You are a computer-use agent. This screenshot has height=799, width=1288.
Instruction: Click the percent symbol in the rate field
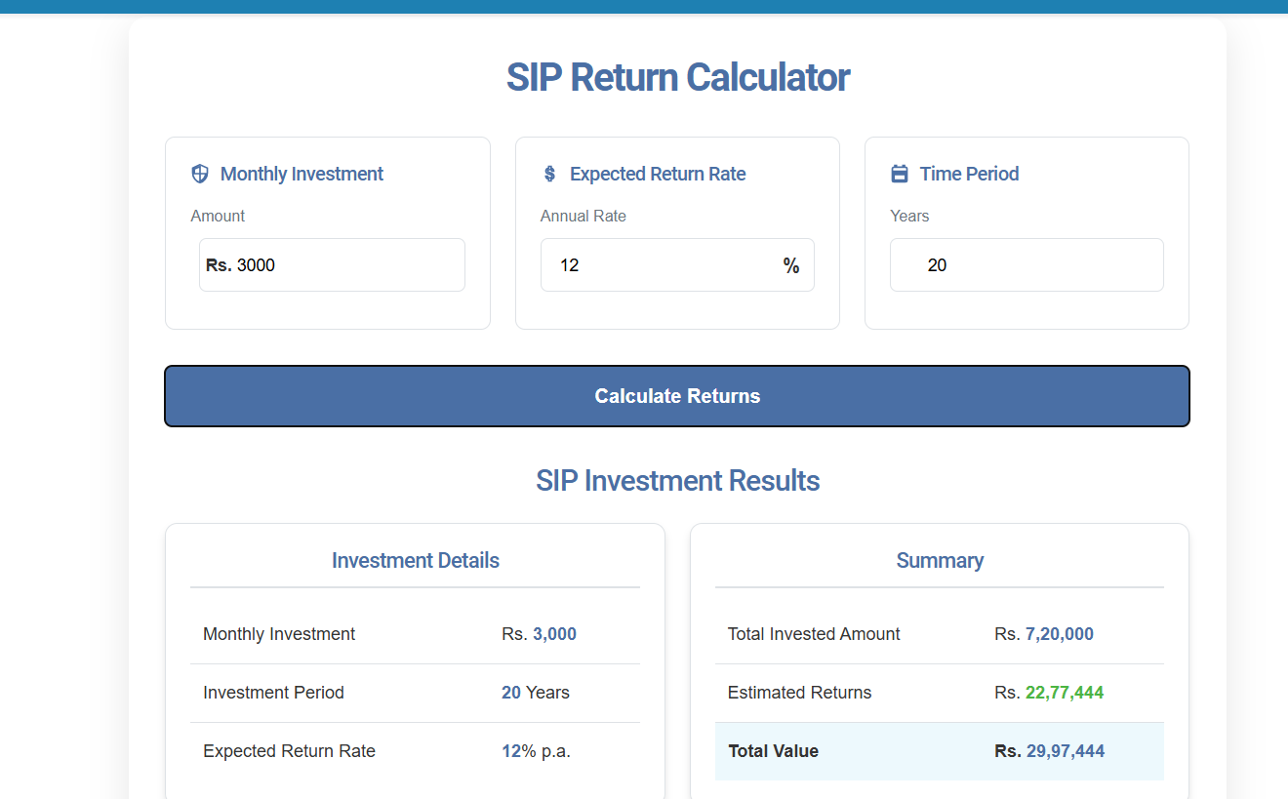tap(790, 264)
